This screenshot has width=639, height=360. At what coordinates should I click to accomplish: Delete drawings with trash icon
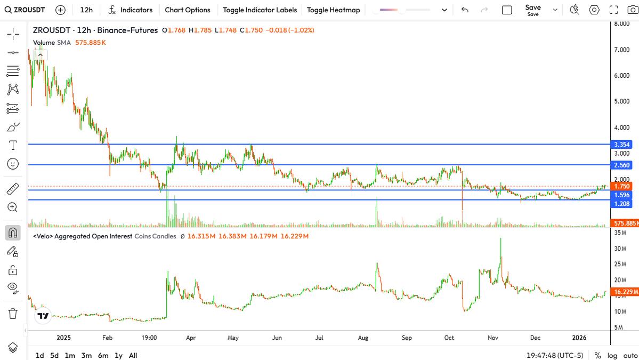click(13, 313)
